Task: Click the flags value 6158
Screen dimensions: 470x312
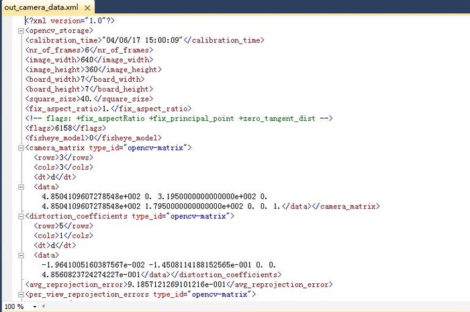Action: pos(61,127)
